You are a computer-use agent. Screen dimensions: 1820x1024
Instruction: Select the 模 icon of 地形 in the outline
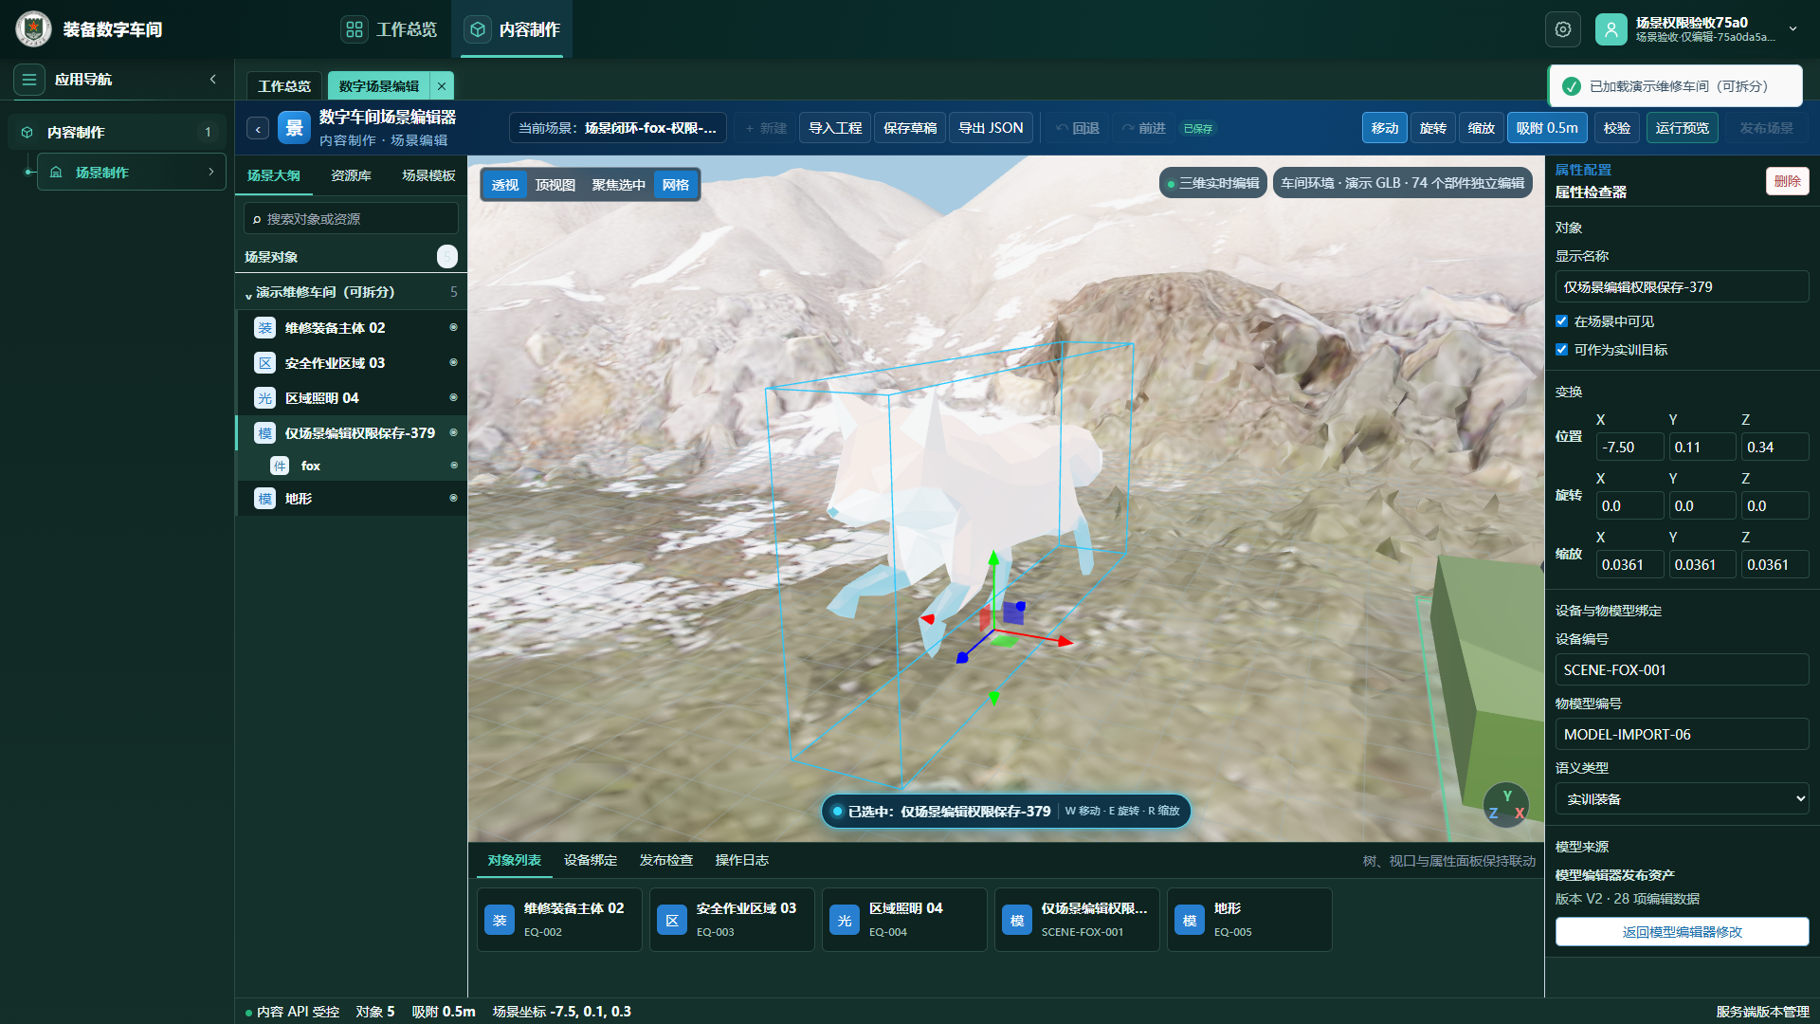[x=265, y=499]
